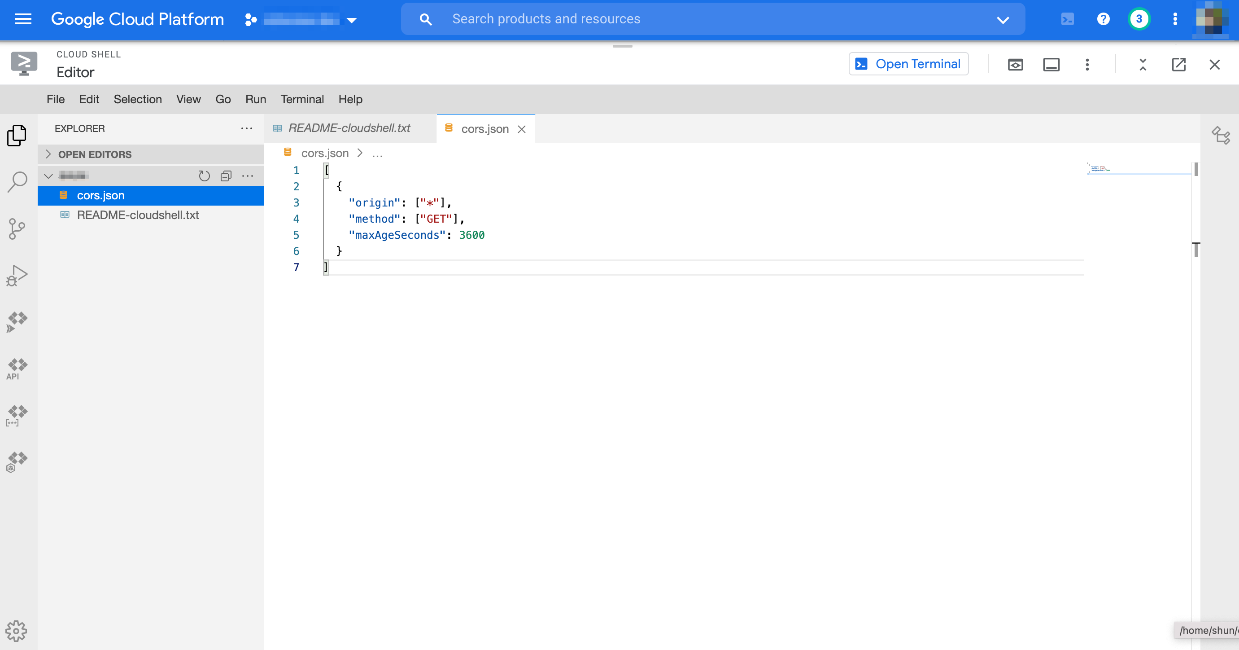
Task: Open Cloud Shell in a new window
Action: [x=1179, y=65]
